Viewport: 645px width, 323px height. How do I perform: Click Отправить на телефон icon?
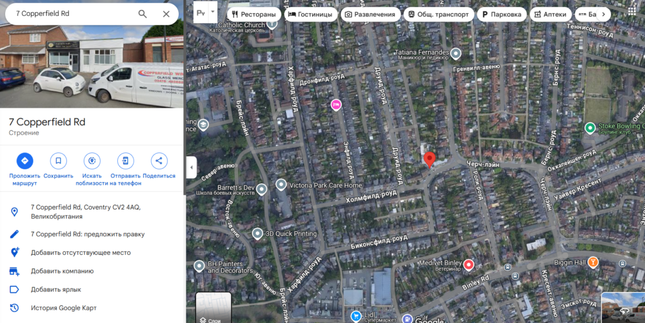coord(125,161)
